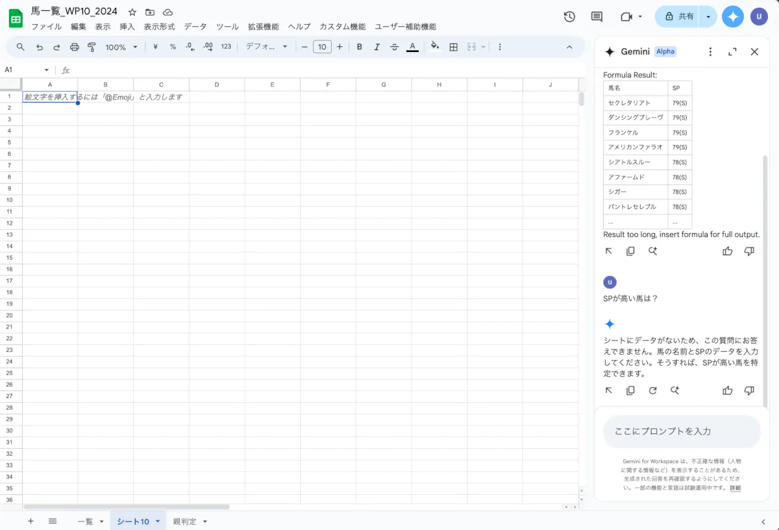Image resolution: width=779 pixels, height=530 pixels.
Task: Open the borders menu
Action: [x=454, y=47]
